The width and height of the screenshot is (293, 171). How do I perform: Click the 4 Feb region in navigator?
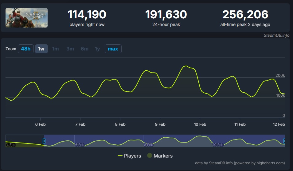pyautogui.click(x=11, y=145)
